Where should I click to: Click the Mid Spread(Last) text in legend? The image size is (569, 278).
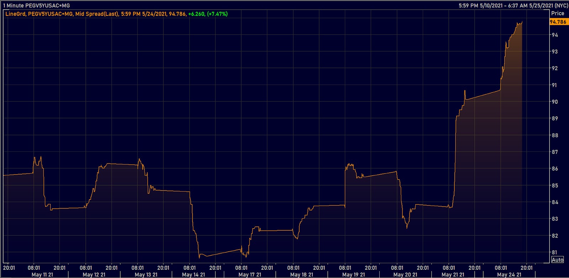(x=96, y=14)
